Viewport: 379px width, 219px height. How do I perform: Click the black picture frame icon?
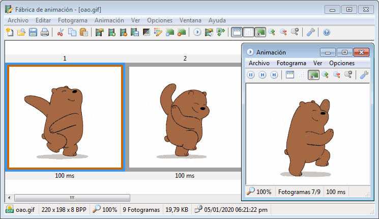(x=147, y=32)
